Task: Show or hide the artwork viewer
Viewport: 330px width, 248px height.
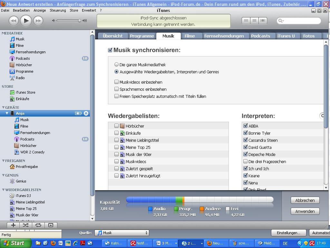Action: [51, 225]
